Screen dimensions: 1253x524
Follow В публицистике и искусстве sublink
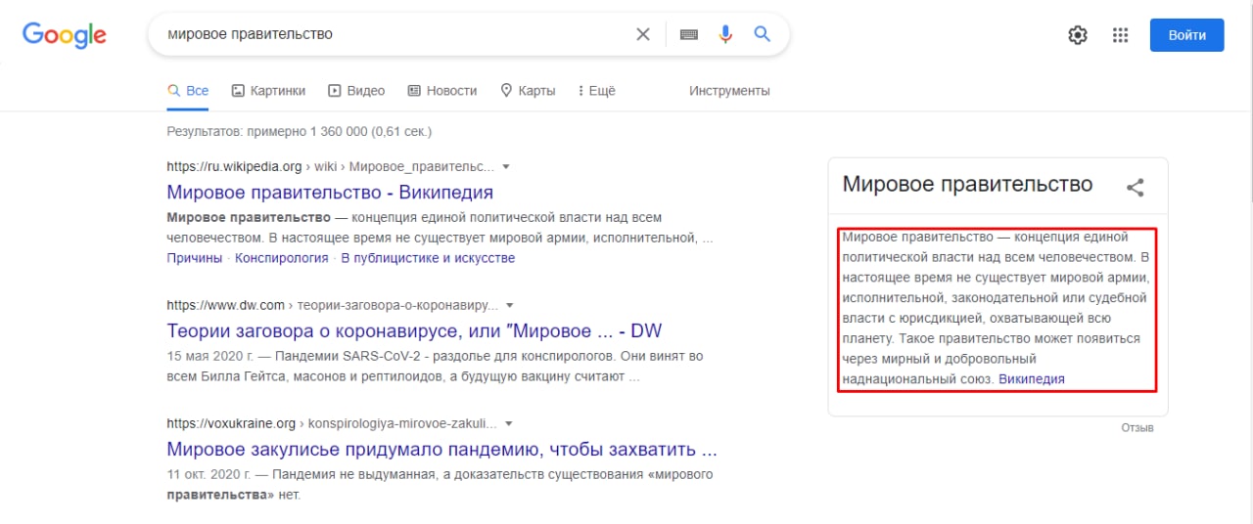[x=428, y=258]
